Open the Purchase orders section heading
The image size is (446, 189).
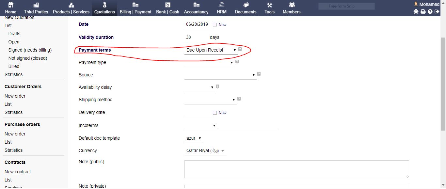pos(22,124)
